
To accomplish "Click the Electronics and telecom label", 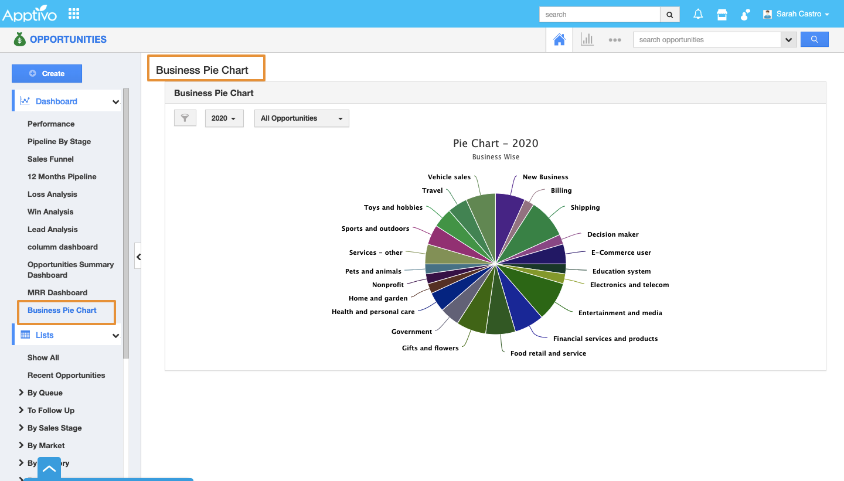I will coord(629,285).
